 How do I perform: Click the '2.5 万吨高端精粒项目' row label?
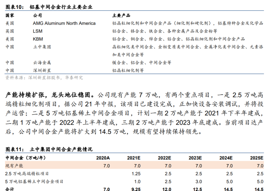tap(27, 174)
